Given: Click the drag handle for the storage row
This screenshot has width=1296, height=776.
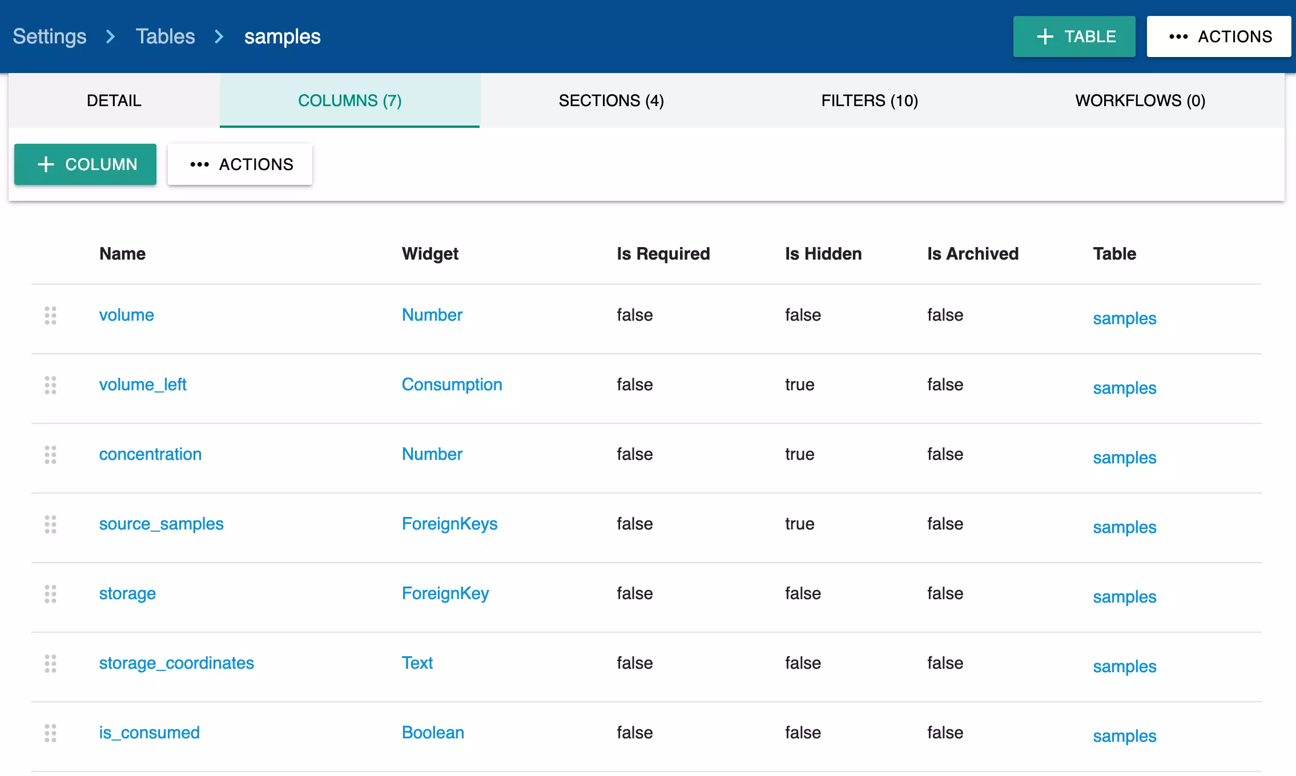Looking at the screenshot, I should coord(50,594).
